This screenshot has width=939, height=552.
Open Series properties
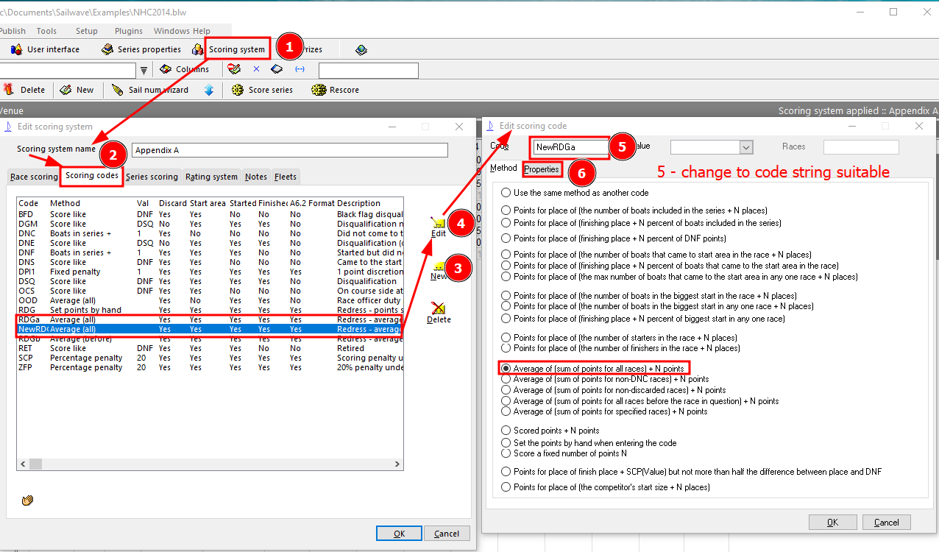[x=141, y=49]
